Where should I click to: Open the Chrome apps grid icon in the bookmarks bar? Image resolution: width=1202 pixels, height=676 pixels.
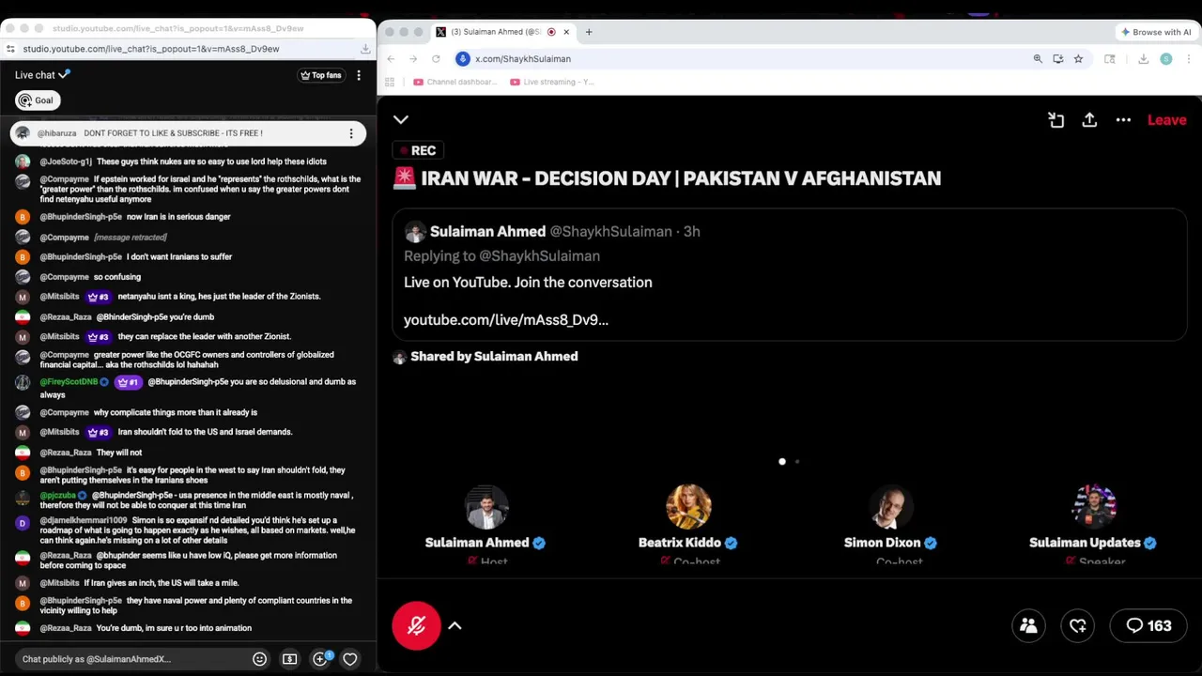tap(390, 82)
